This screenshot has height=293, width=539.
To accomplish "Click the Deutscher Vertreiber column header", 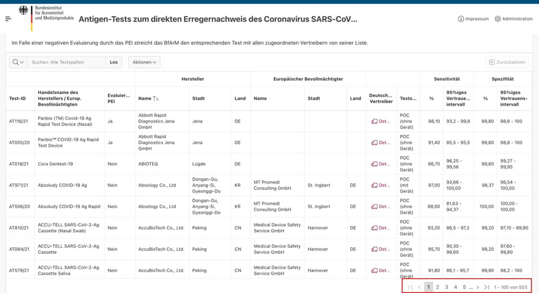I will [381, 98].
